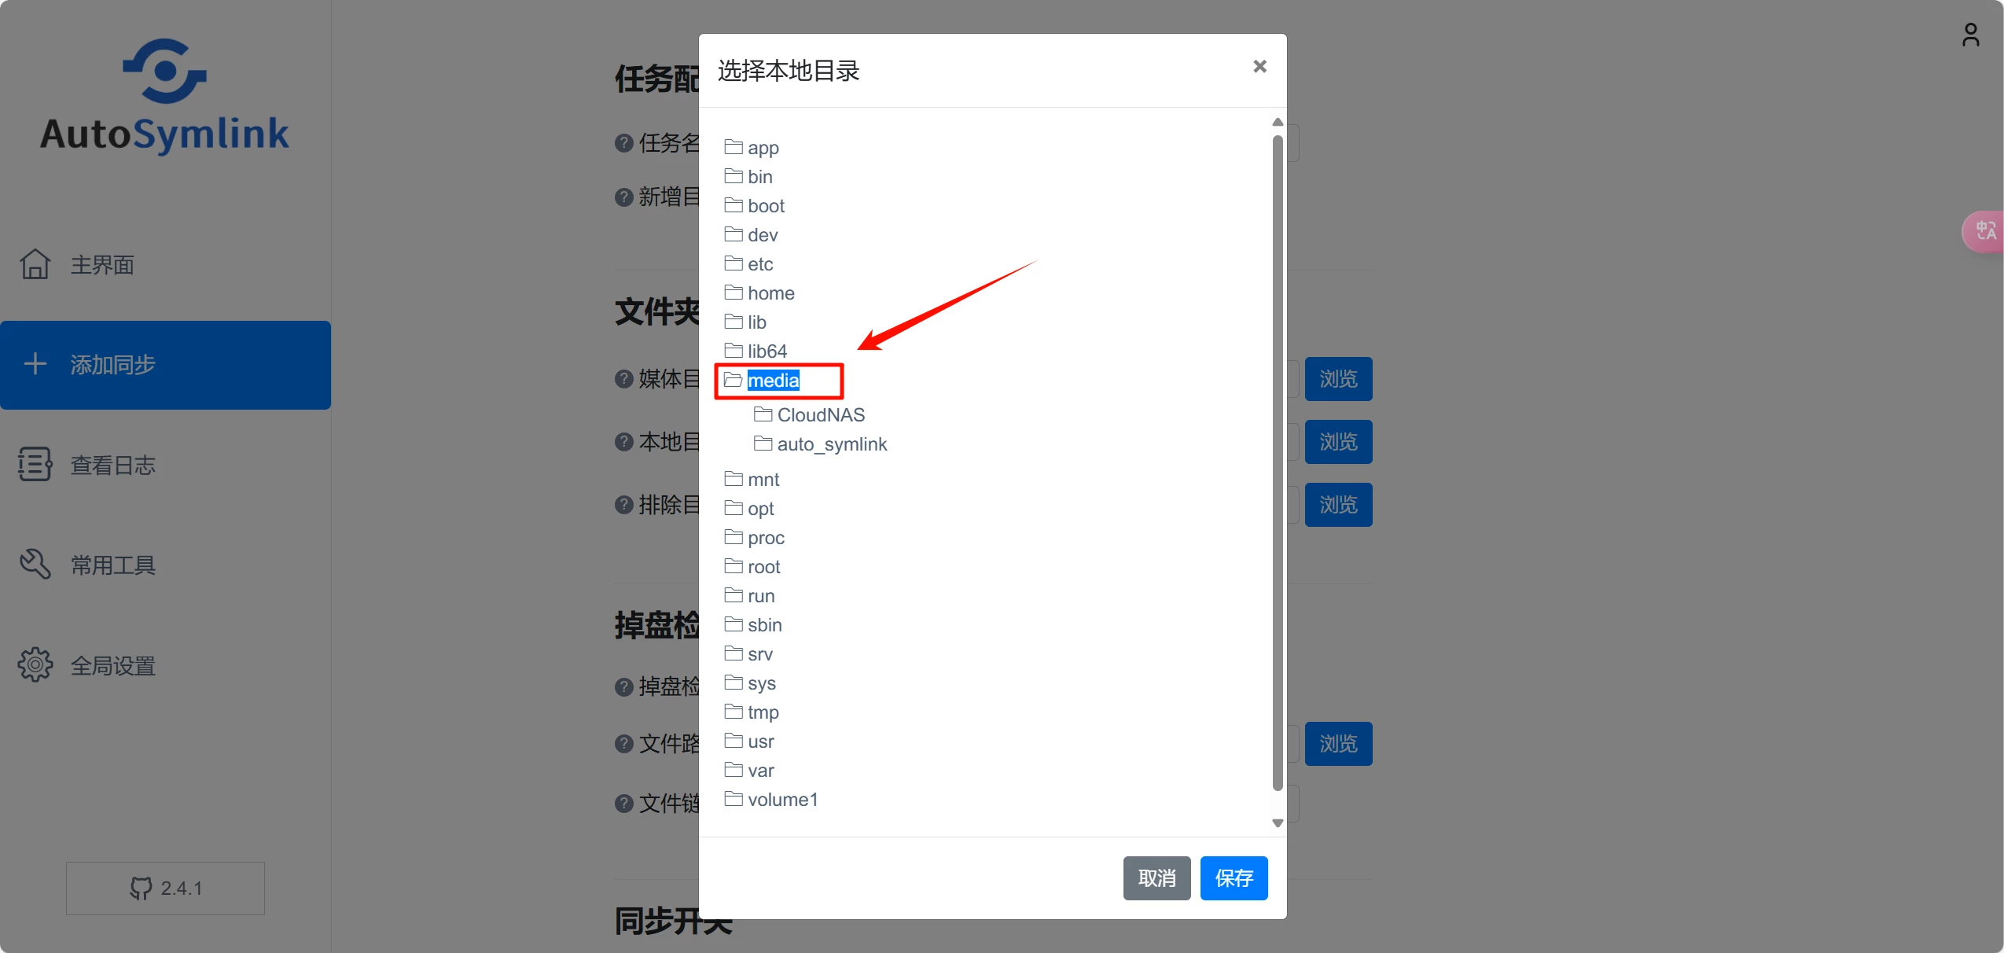
Task: Click the help icon beside 媒体目录
Action: click(623, 379)
